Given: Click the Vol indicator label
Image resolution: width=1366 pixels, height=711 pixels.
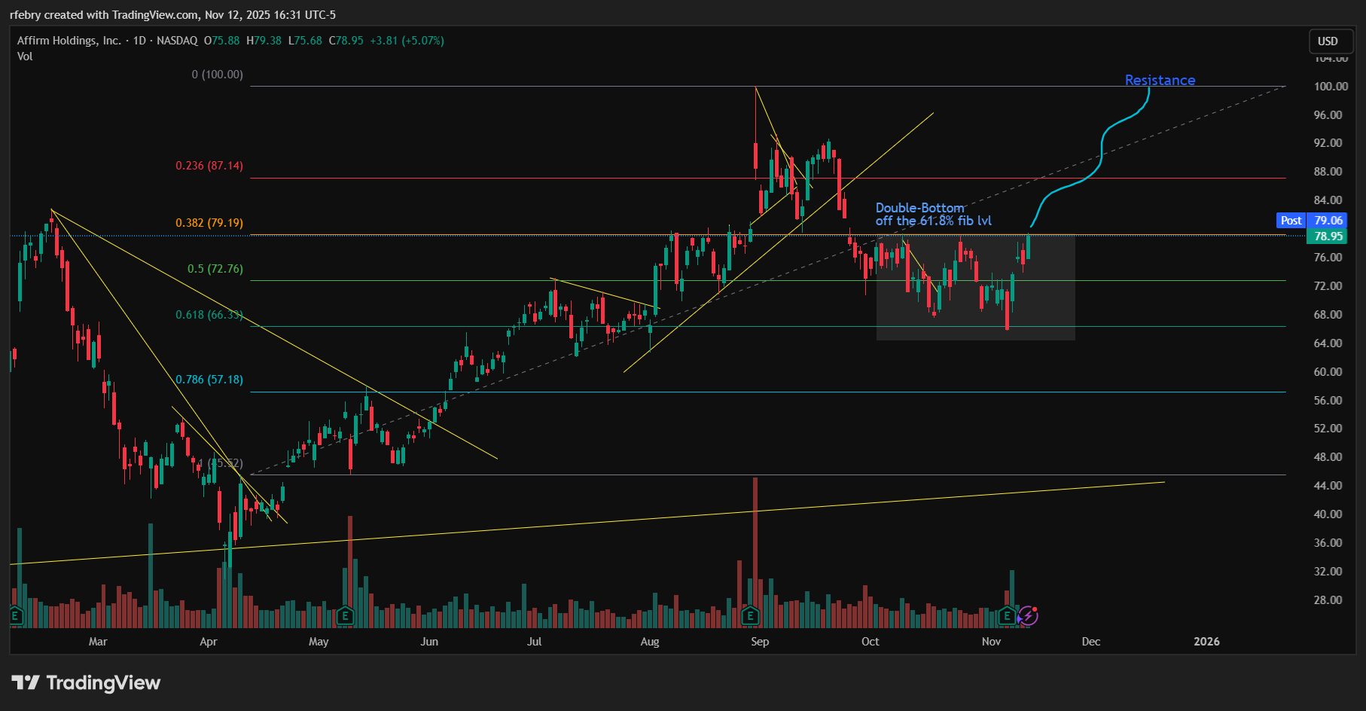Looking at the screenshot, I should 25,56.
